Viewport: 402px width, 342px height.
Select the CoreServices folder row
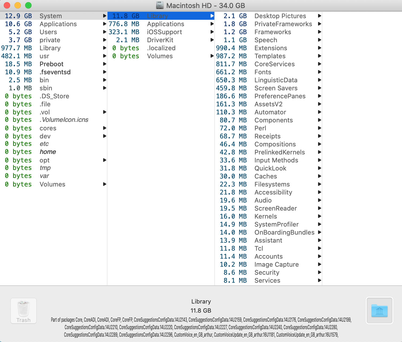click(268, 64)
